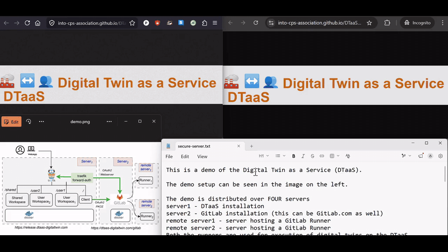Toggle bold formatting in Notepad
Viewport: 448px width, 252px height.
point(294,156)
